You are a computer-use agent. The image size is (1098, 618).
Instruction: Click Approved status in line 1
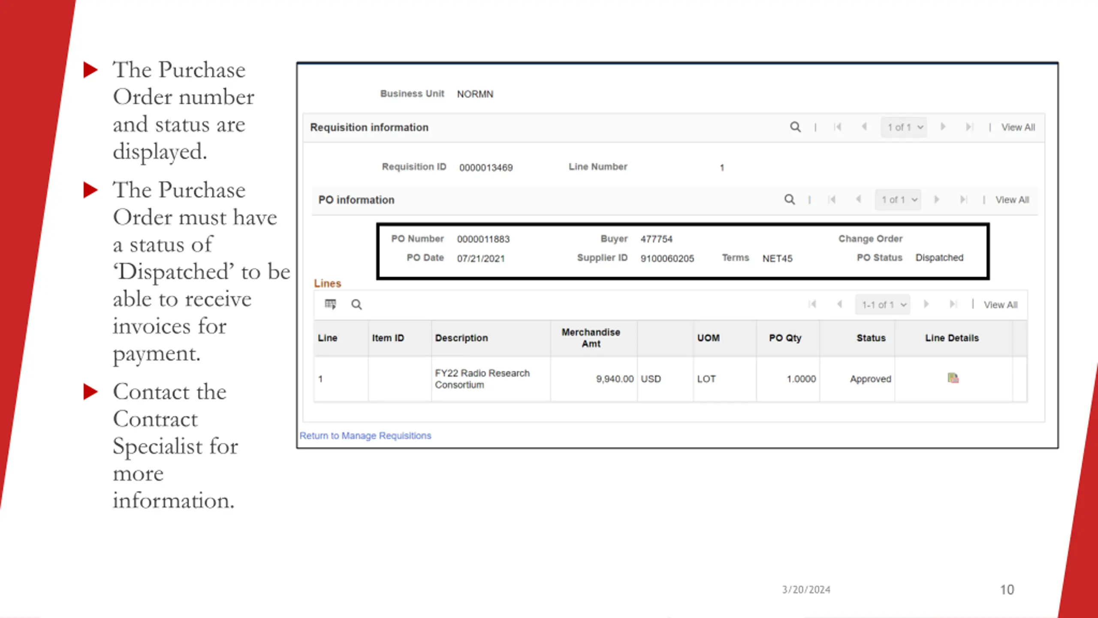click(x=870, y=379)
